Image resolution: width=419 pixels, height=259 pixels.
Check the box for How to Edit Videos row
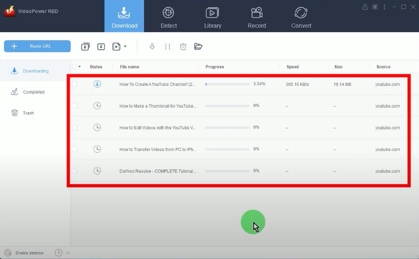(75, 127)
